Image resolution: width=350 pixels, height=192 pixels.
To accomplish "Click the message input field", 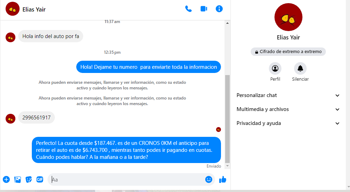I will 126,179.
